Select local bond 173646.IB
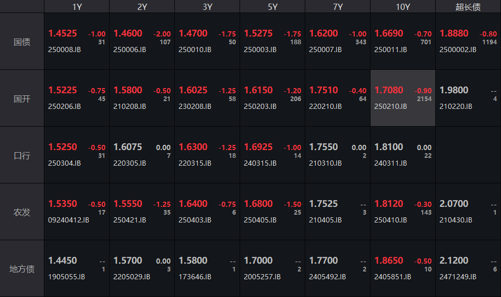This screenshot has width=501, height=297. point(195,277)
